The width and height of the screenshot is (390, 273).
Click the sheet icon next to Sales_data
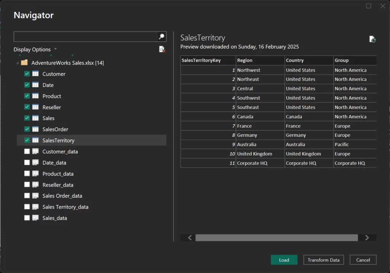click(x=35, y=218)
